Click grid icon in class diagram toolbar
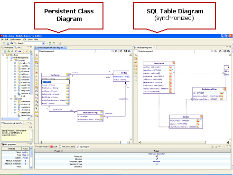 click(112, 51)
